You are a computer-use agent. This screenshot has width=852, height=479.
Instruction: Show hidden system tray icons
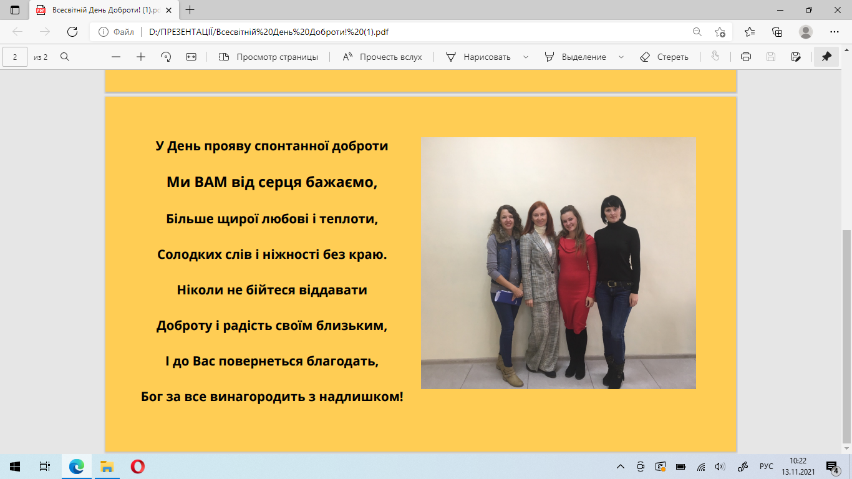(621, 467)
